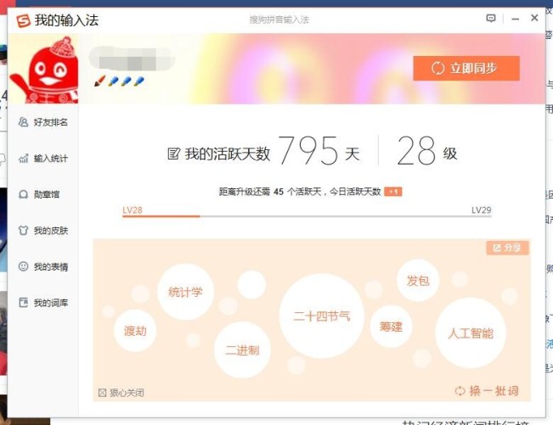The height and width of the screenshot is (425, 553).
Task: Click the circular sync icon in 立即同步
Action: (437, 68)
